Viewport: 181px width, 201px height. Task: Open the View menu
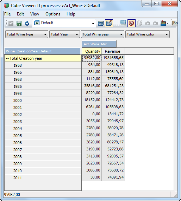tap(35, 14)
